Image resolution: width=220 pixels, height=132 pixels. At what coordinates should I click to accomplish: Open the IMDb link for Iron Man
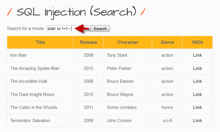(x=197, y=55)
